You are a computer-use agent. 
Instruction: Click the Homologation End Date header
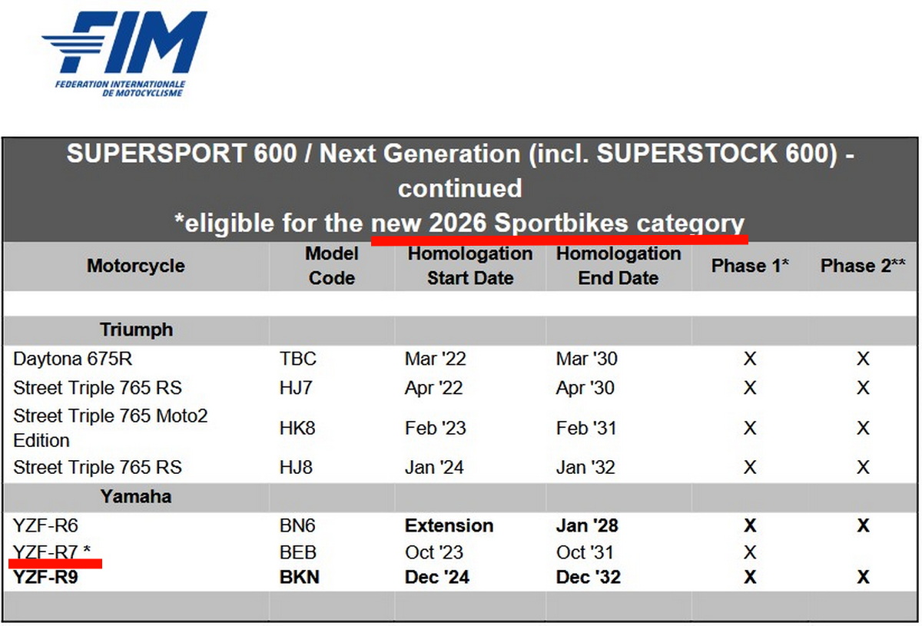[619, 266]
